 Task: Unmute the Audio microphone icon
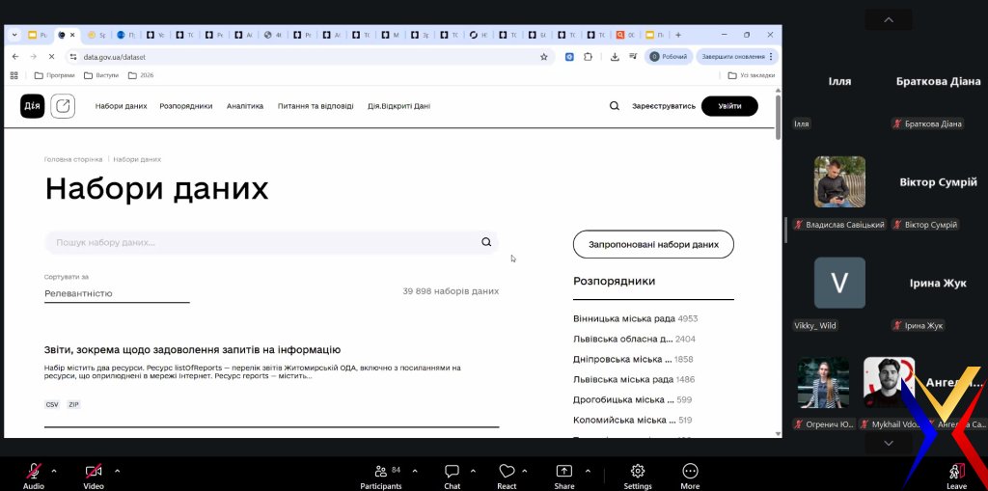click(34, 471)
